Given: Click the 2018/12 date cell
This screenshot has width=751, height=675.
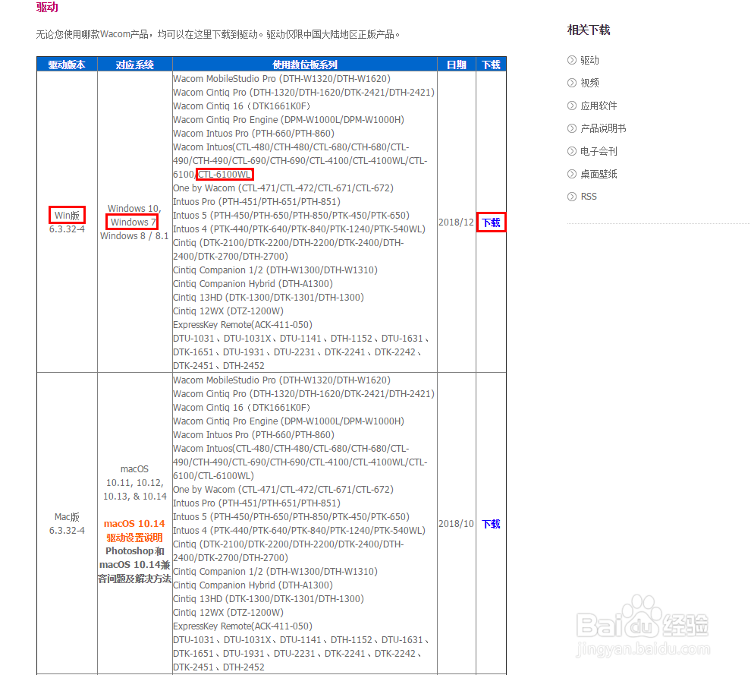Looking at the screenshot, I should [x=456, y=222].
